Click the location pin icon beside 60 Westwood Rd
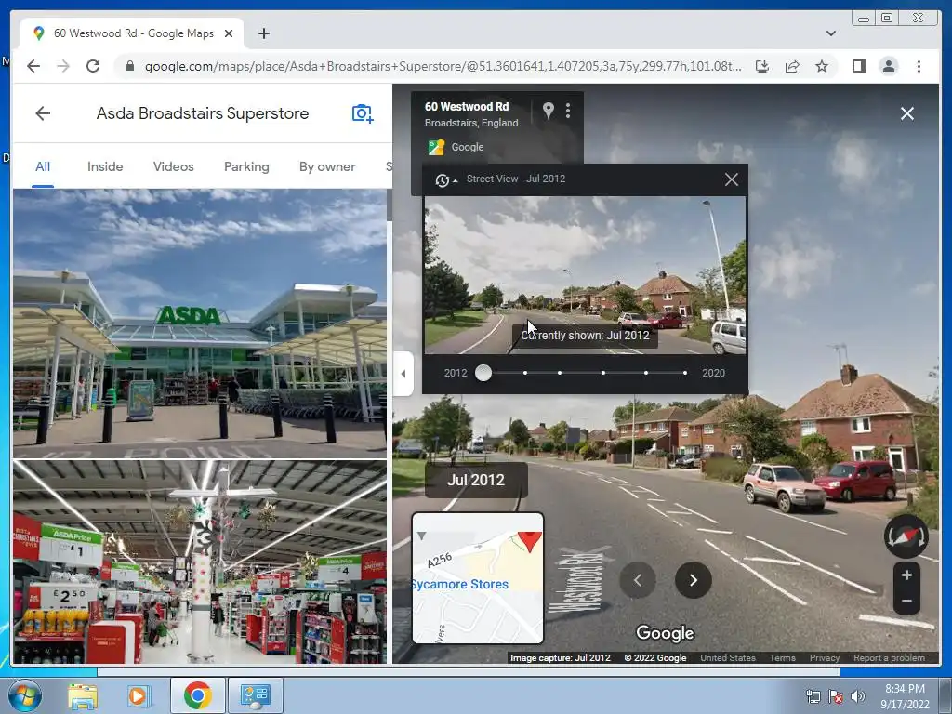This screenshot has height=714, width=952. 548,110
